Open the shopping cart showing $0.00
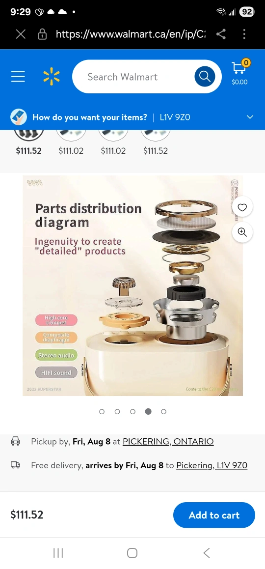 tap(239, 73)
